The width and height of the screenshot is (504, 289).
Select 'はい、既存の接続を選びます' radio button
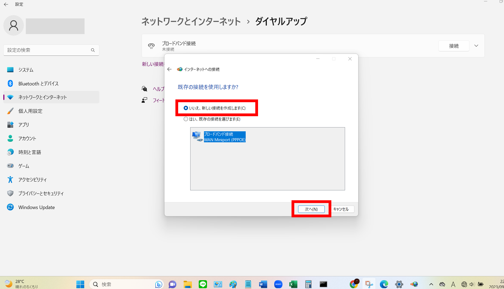point(186,119)
